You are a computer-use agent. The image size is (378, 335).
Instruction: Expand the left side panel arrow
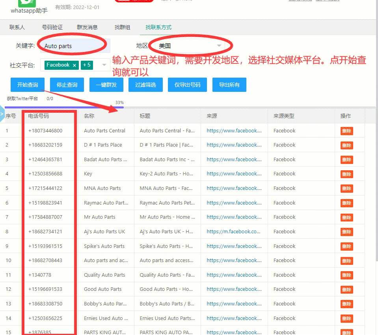pyautogui.click(x=2, y=114)
